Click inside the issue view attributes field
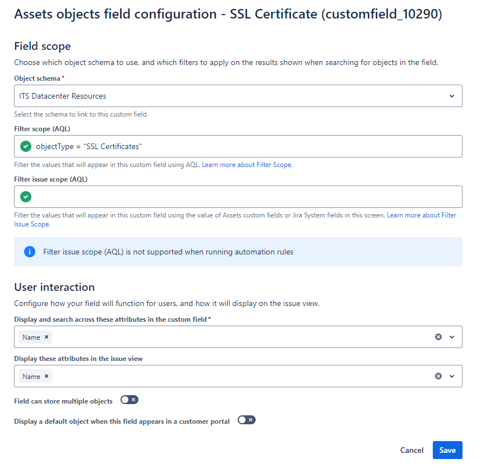 coord(238,376)
